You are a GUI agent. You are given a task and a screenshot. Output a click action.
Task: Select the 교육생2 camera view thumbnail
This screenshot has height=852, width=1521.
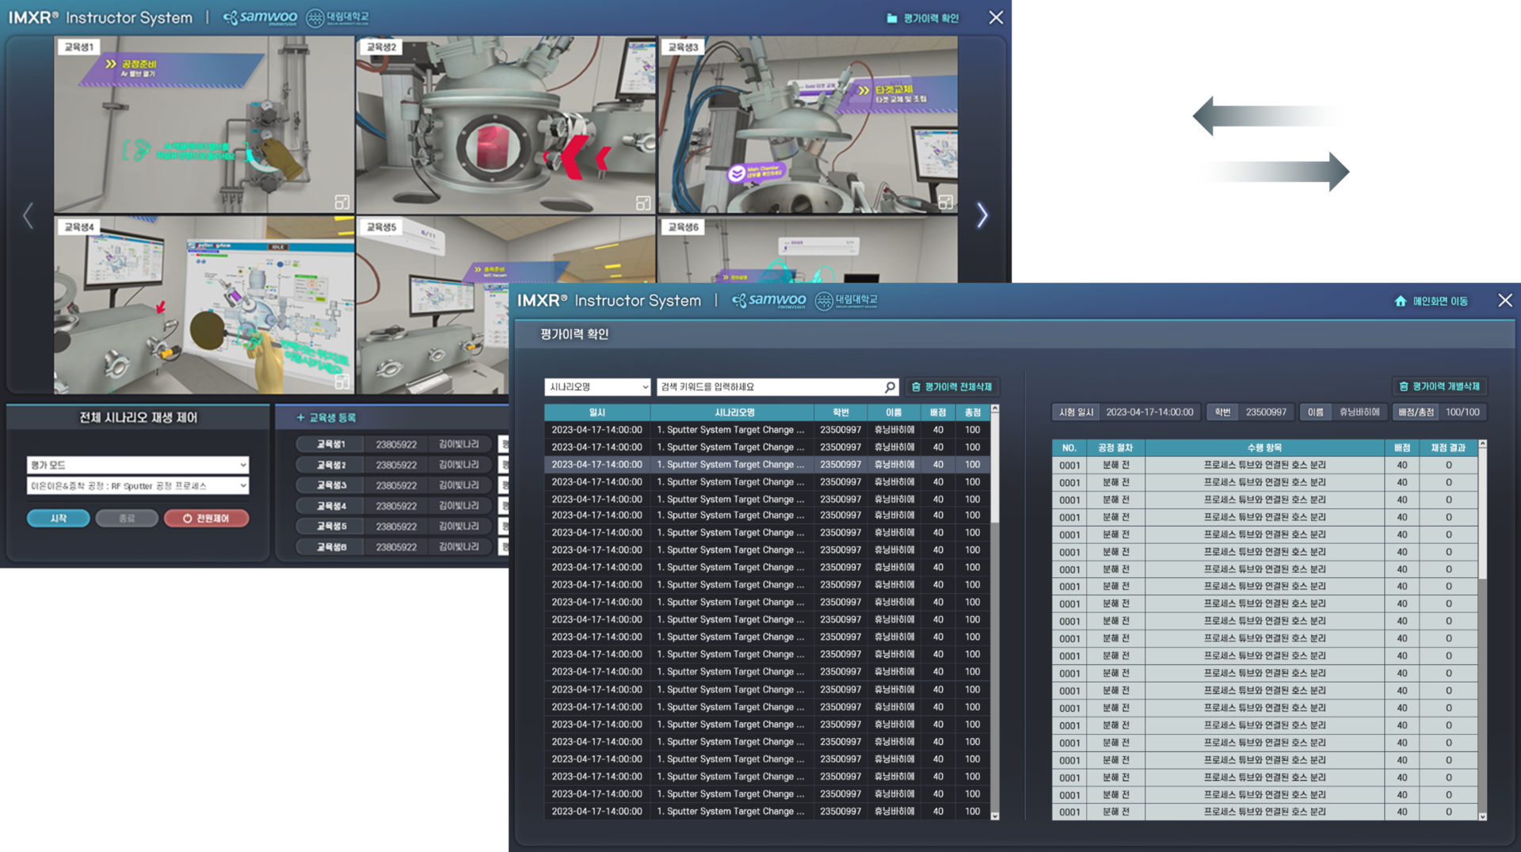(x=506, y=124)
